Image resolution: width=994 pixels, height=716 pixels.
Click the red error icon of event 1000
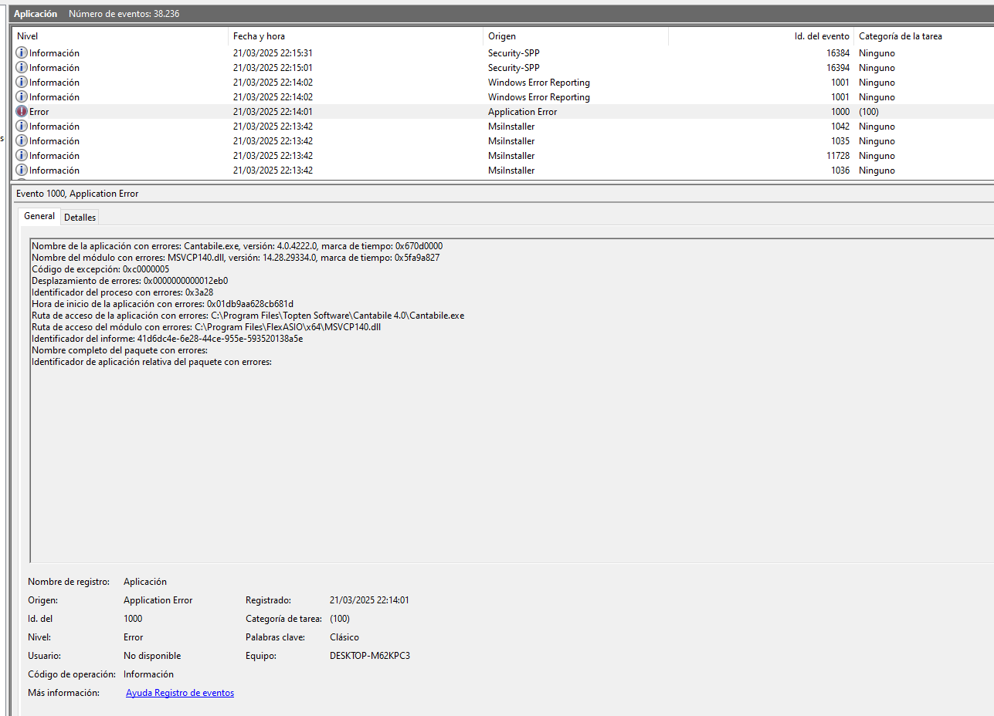click(22, 112)
